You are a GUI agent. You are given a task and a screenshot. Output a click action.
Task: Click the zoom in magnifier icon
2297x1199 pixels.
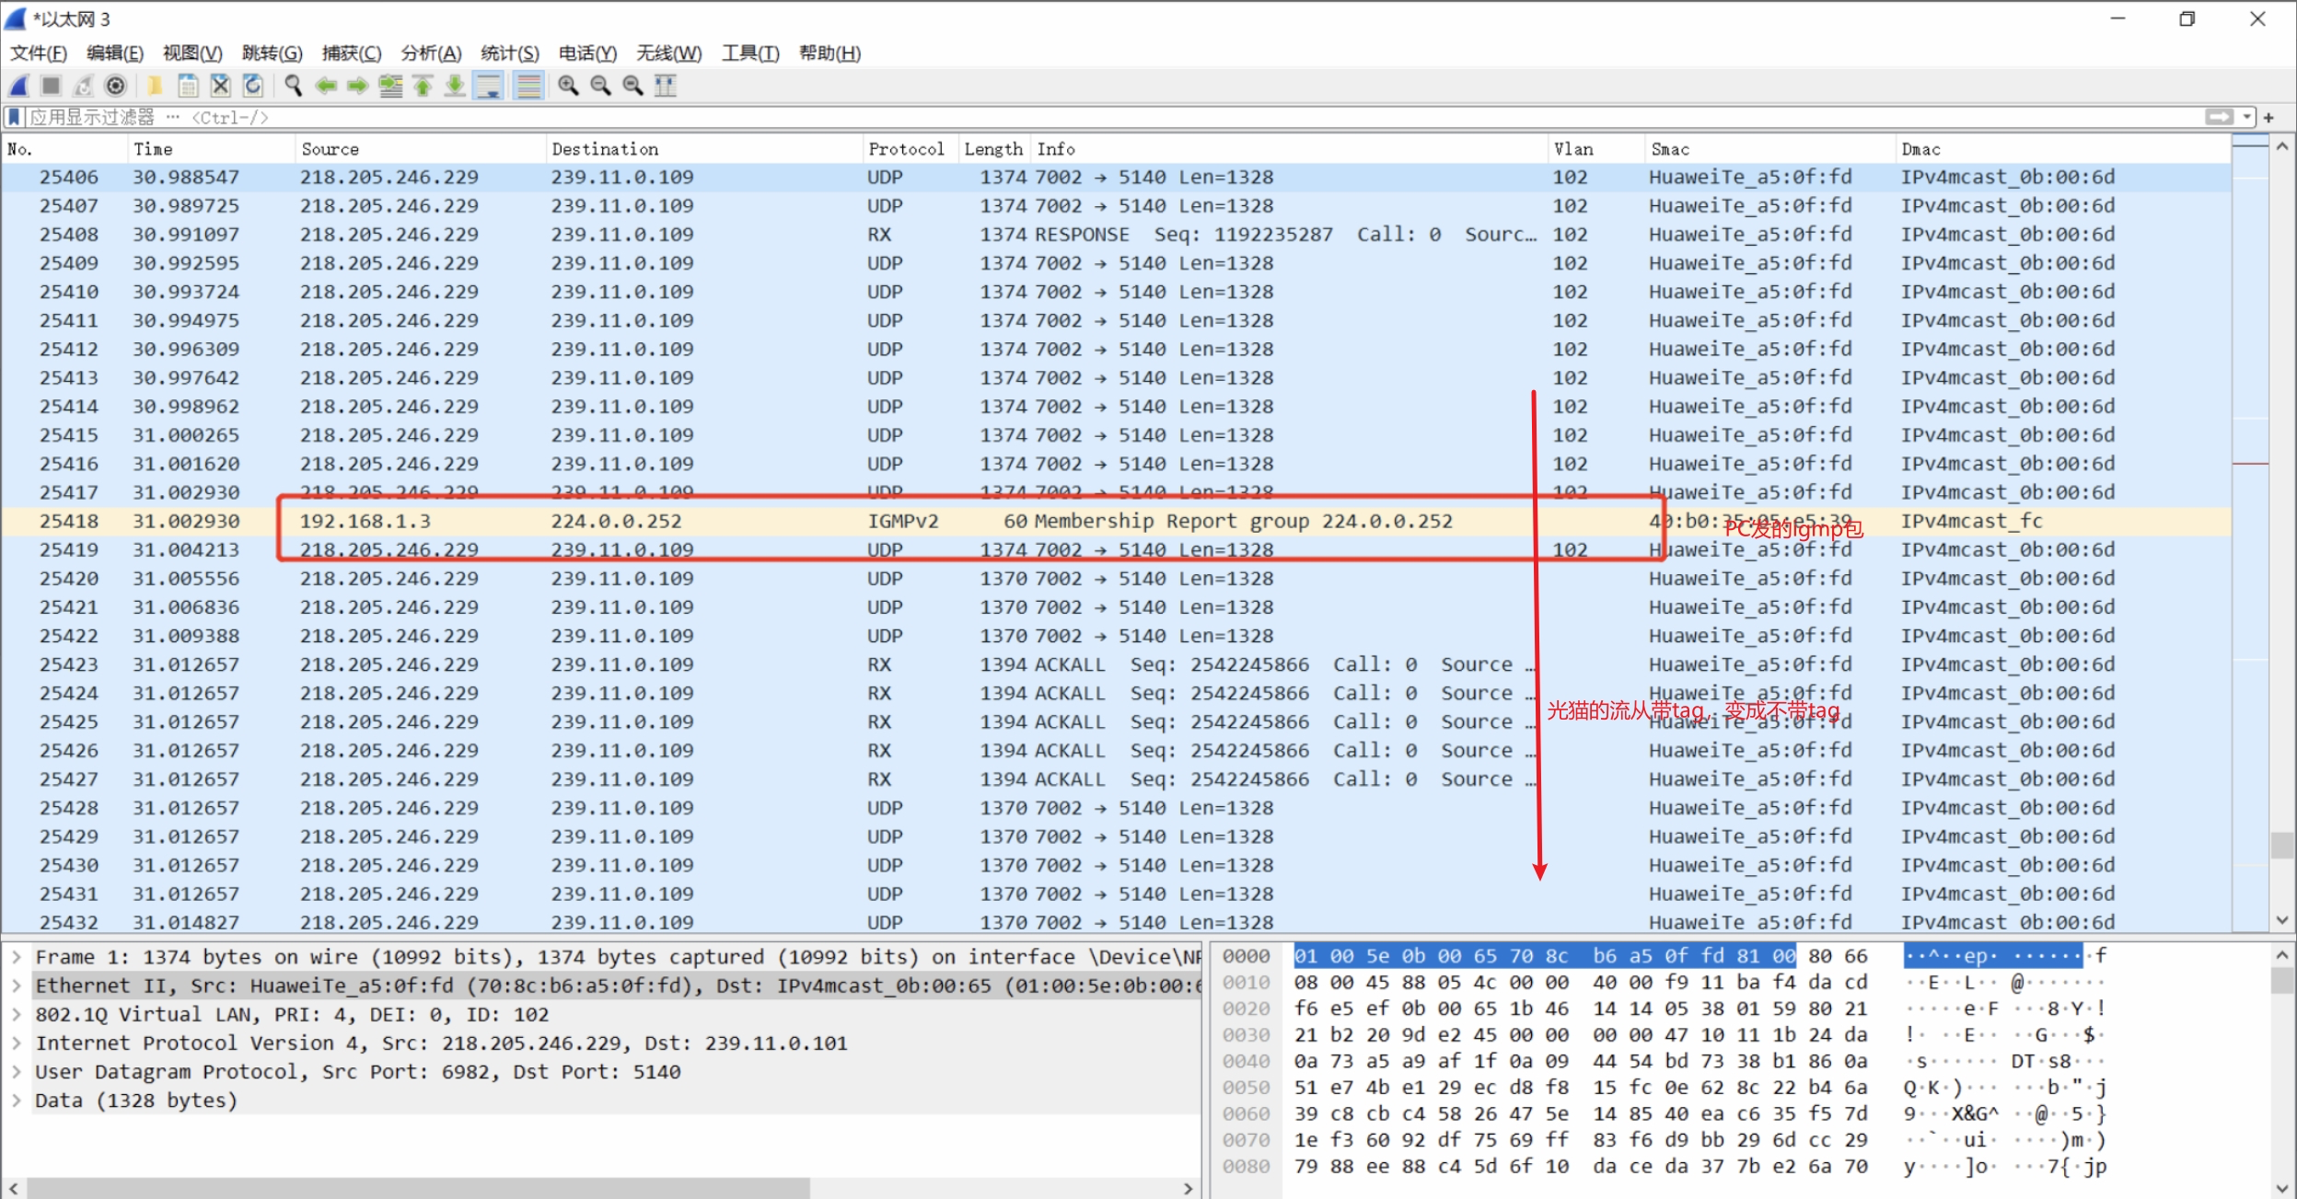point(568,86)
